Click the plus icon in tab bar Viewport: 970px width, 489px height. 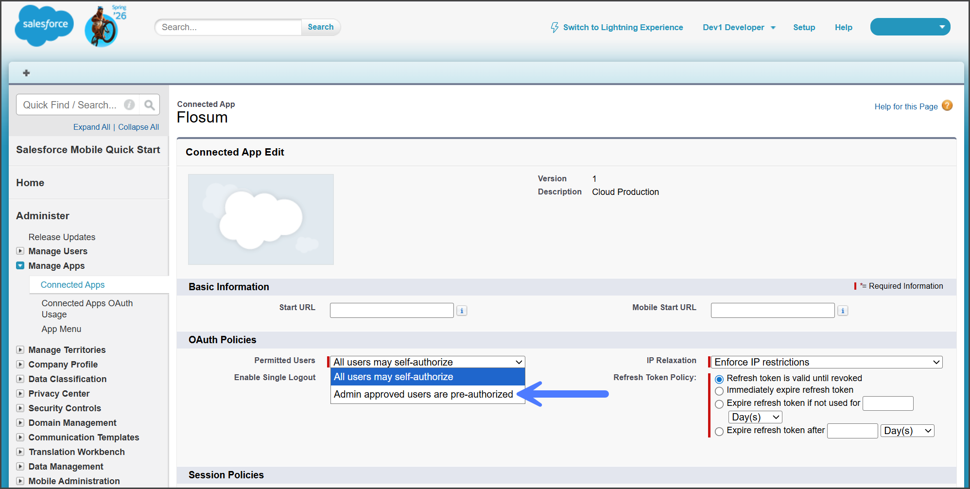pyautogui.click(x=26, y=73)
